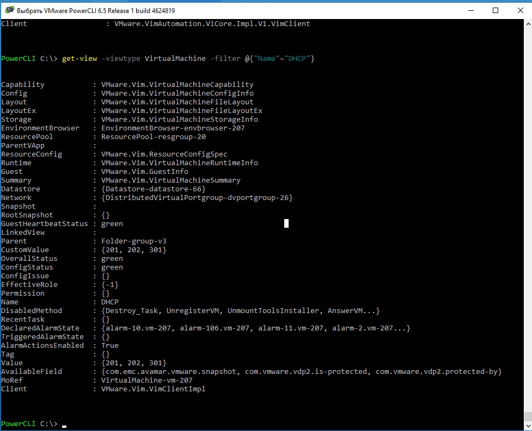Click '{DistributedVirtualPortgroup-dvportgroup-26}' value
The width and height of the screenshot is (532, 431).
coord(197,198)
